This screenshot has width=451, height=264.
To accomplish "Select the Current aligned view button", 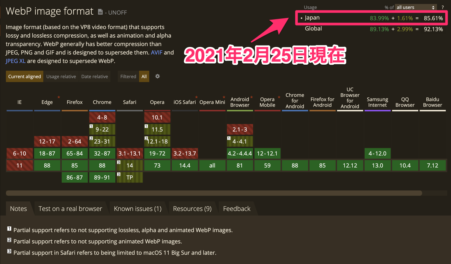I will tap(24, 76).
